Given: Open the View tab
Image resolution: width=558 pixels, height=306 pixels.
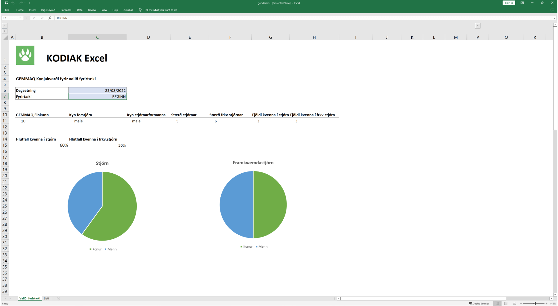Looking at the screenshot, I should (104, 10).
